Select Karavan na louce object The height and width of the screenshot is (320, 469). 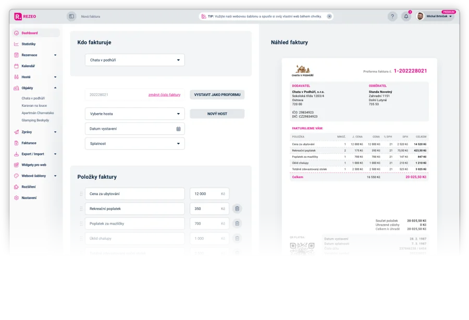pos(34,106)
